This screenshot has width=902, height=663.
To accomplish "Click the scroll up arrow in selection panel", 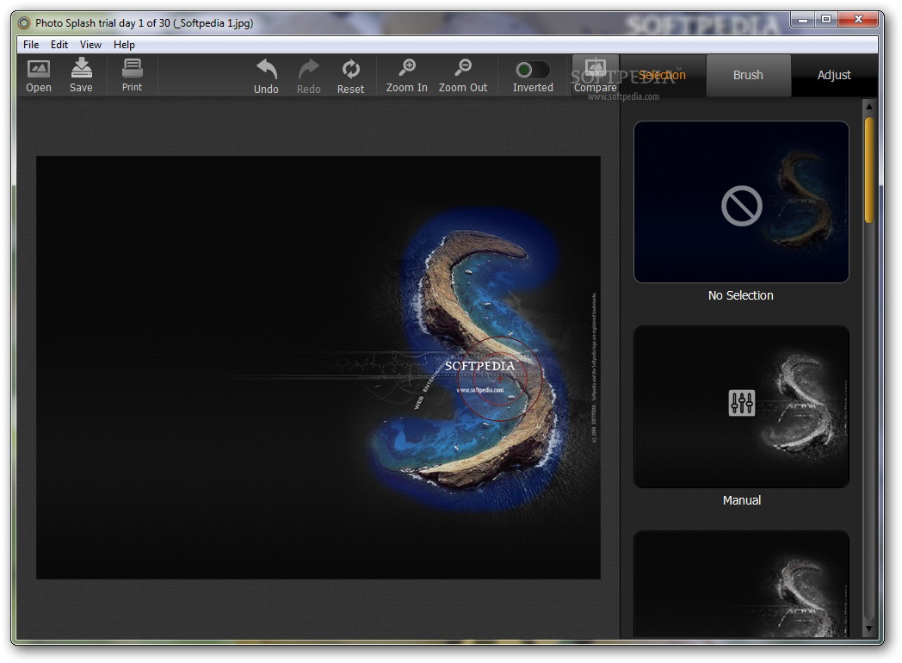I will (869, 107).
